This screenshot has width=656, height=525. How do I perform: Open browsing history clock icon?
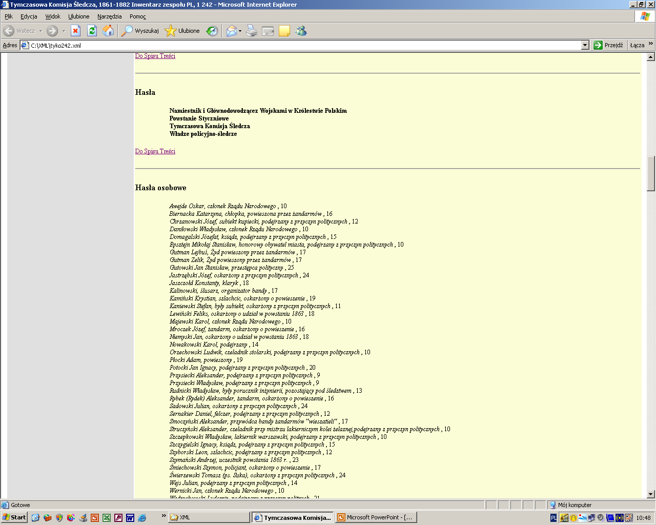(212, 31)
